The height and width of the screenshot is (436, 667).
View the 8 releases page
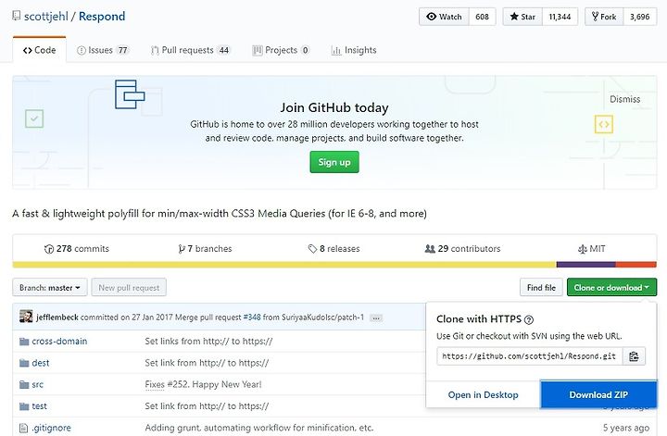tap(333, 249)
